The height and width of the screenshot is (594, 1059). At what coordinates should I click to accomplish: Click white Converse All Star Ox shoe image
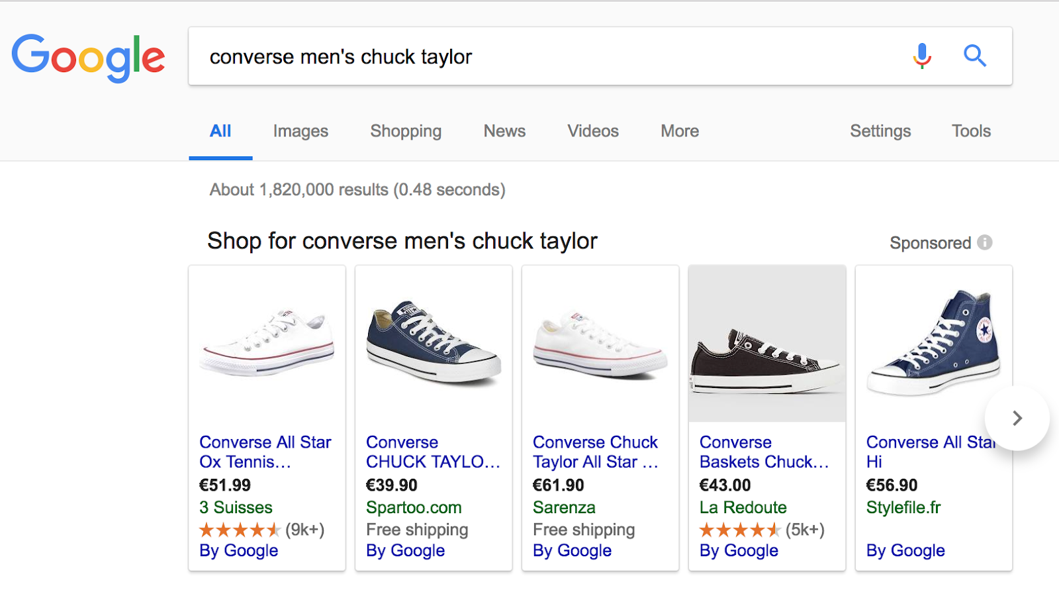pos(267,344)
